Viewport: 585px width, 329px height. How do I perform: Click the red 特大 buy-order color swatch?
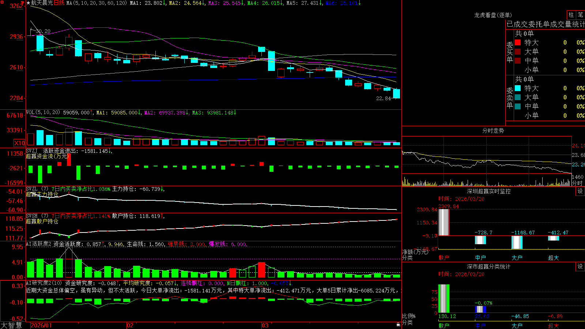(518, 42)
